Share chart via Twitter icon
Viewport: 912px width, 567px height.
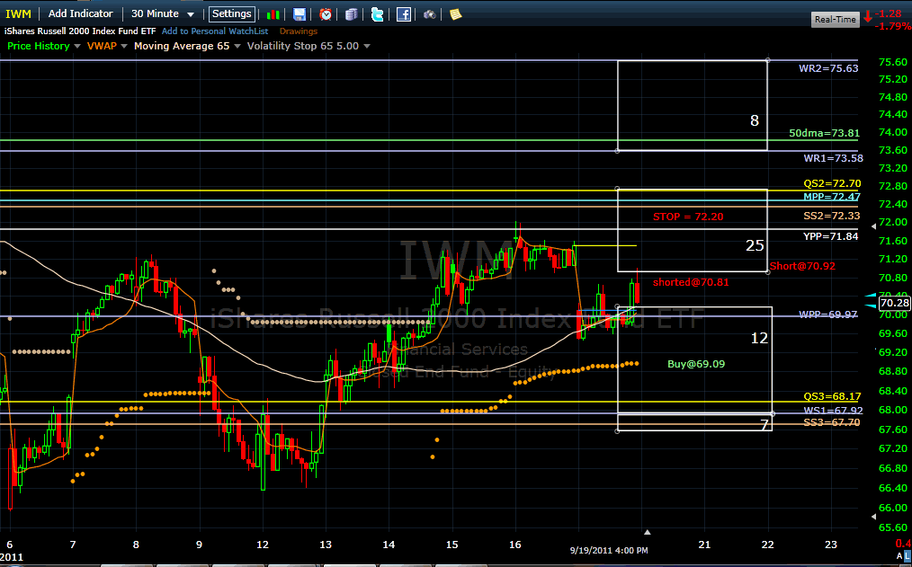[378, 14]
